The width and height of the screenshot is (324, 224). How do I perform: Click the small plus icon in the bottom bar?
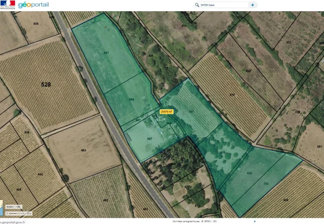(x=254, y=221)
